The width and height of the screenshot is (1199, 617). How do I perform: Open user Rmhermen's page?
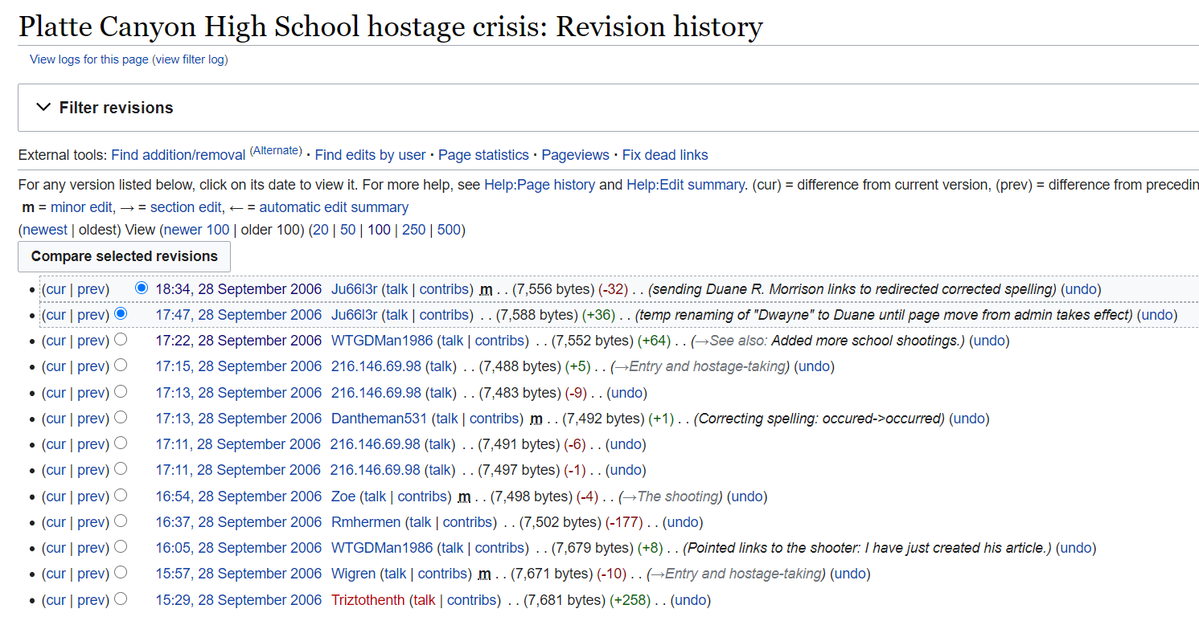(x=366, y=522)
